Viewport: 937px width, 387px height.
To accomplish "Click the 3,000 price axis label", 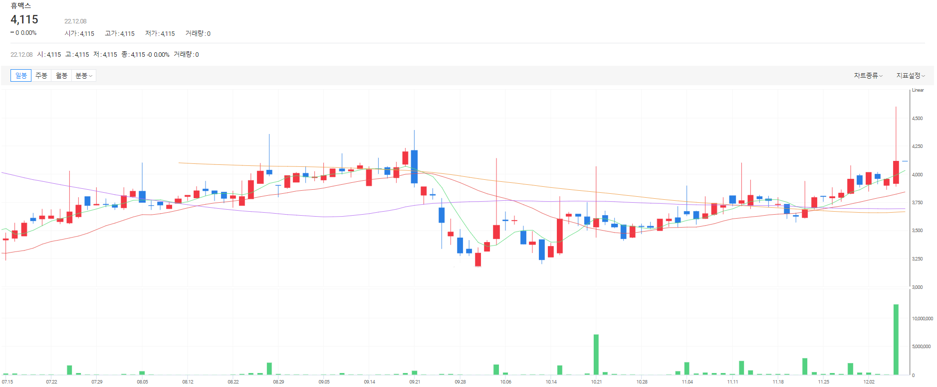I will (x=917, y=287).
